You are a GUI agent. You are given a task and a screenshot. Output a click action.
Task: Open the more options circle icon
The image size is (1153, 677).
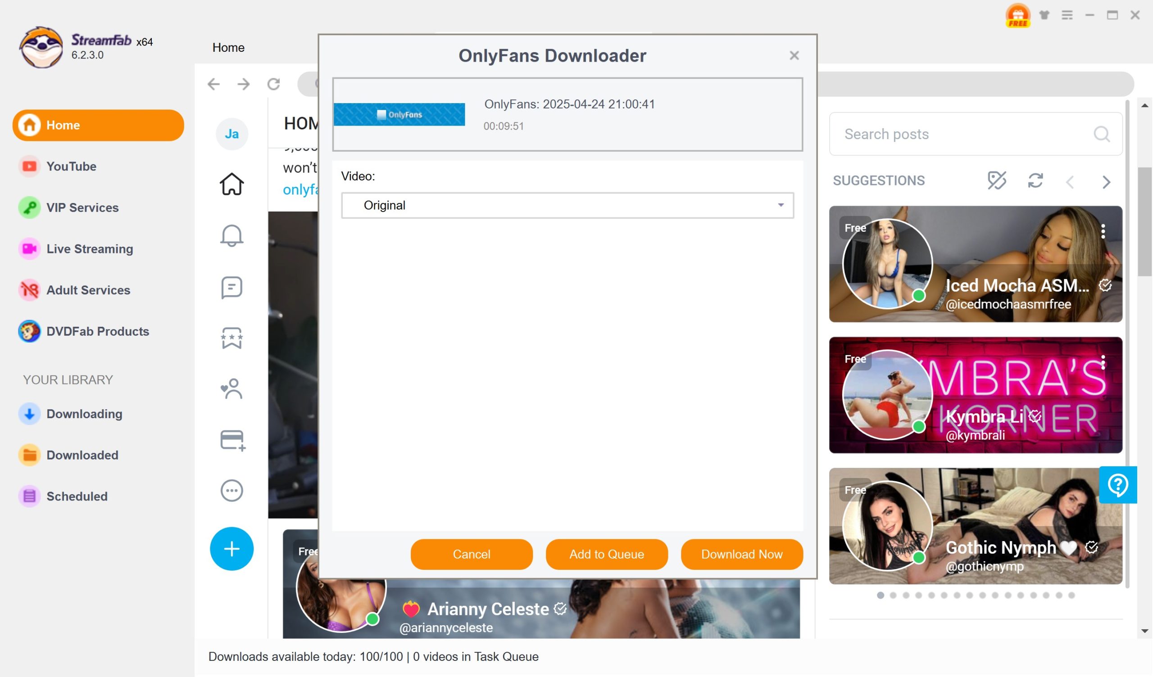coord(232,490)
